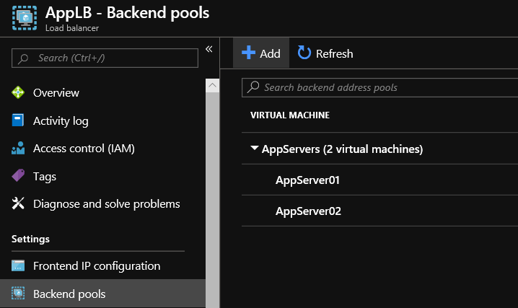Screen dimensions: 518x308
Task: Collapse the AppServers pool triangle
Action: (255, 148)
